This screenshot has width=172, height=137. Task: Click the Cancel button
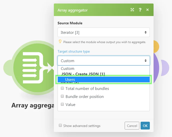132,125
